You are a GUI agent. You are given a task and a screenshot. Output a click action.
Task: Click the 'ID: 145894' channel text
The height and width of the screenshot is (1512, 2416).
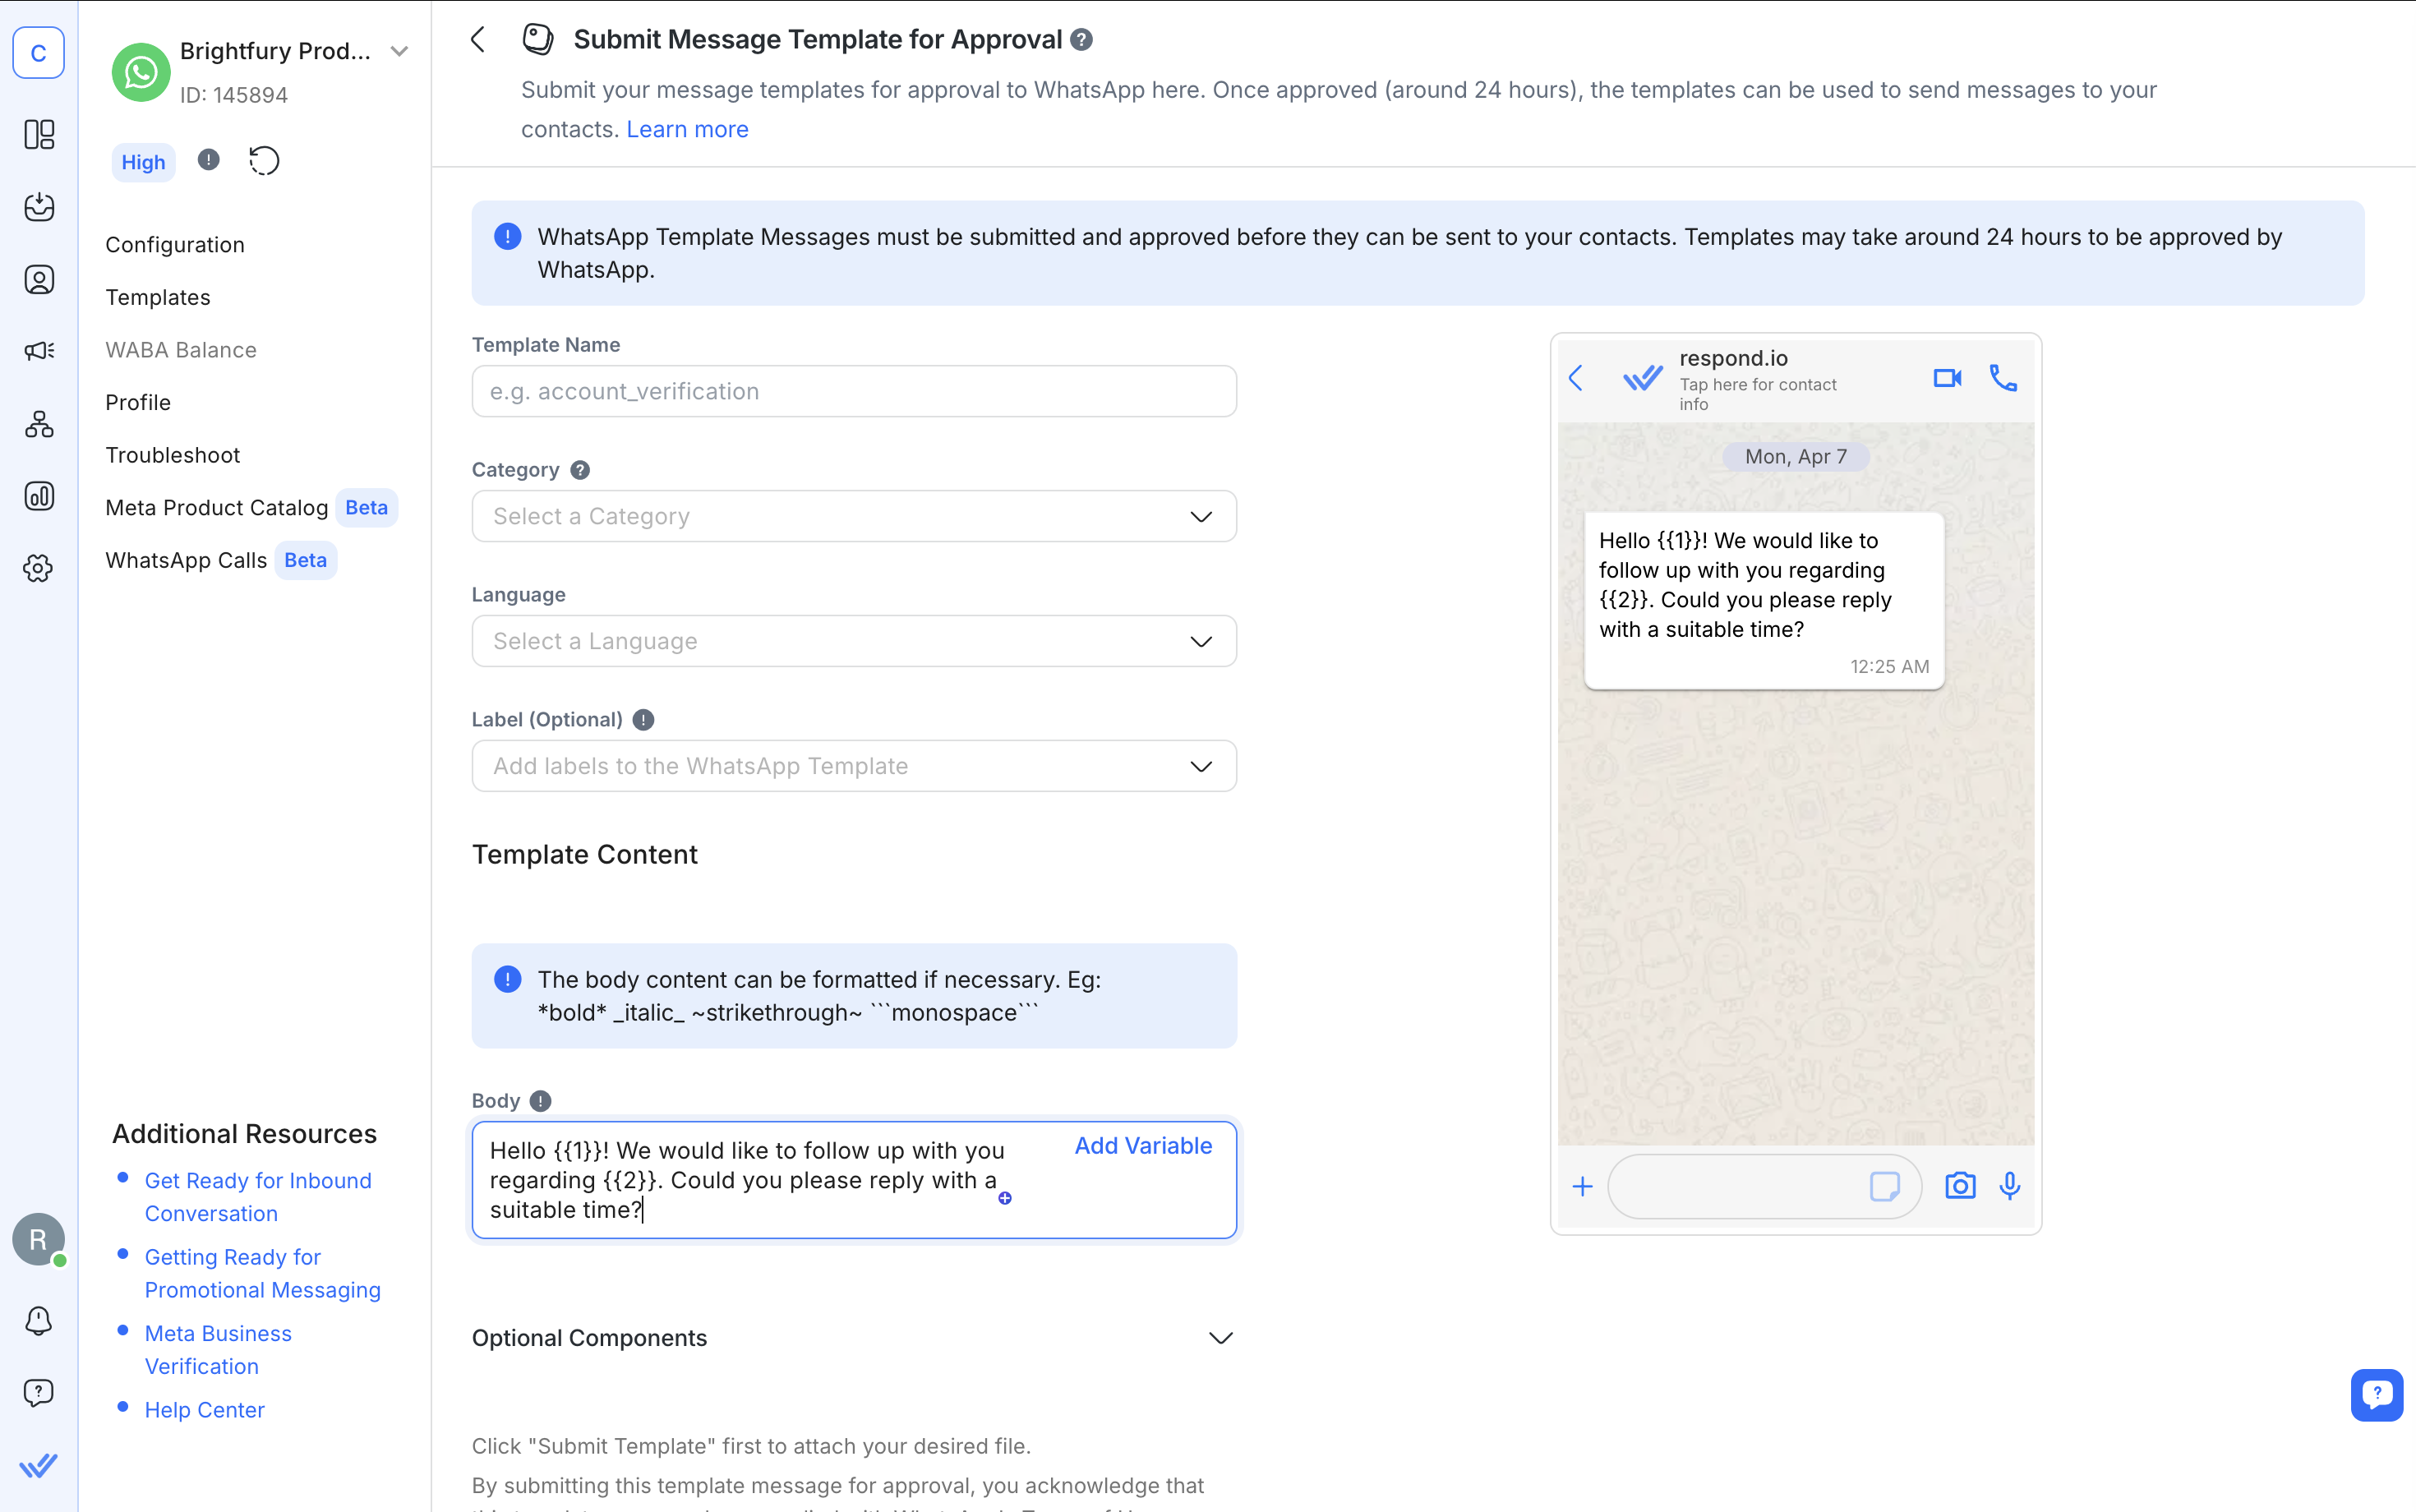(x=234, y=95)
